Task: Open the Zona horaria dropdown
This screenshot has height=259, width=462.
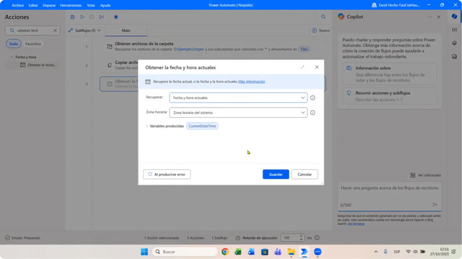Action: pyautogui.click(x=238, y=112)
